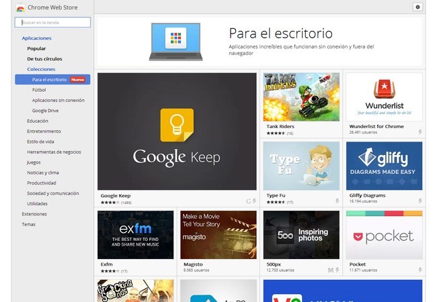Select 'De tus círculos' in the sidebar
This screenshot has width=437, height=302.
coord(44,58)
